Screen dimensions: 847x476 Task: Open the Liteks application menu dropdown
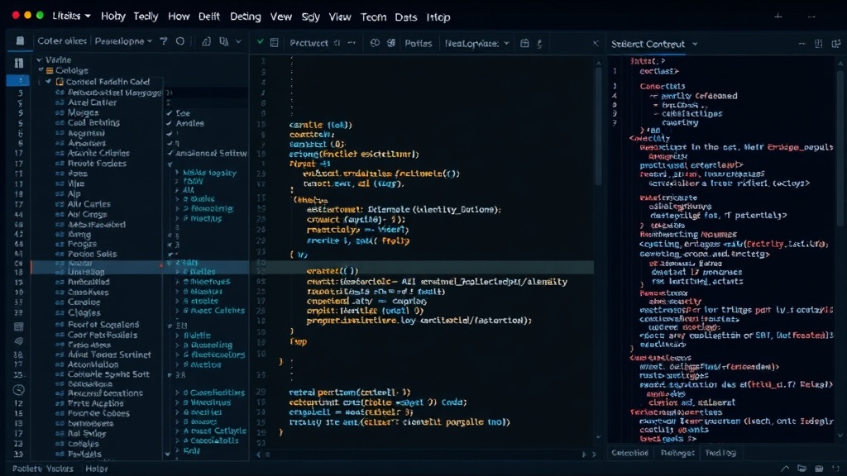pyautogui.click(x=71, y=17)
